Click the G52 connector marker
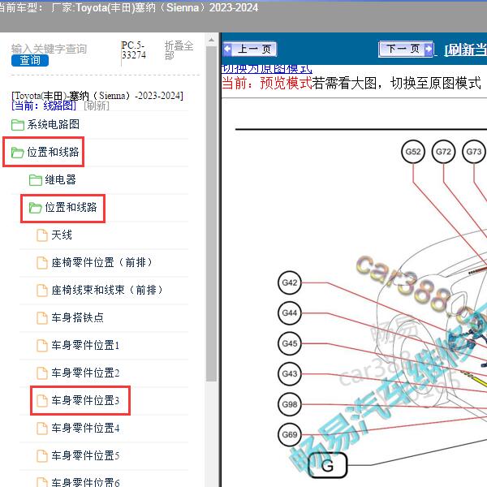 (x=413, y=152)
